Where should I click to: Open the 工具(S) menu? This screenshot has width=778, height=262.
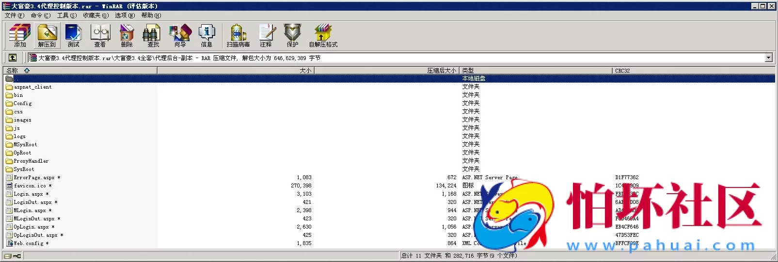67,15
